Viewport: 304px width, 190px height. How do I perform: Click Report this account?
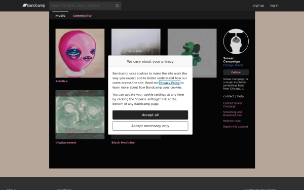[x=236, y=127]
